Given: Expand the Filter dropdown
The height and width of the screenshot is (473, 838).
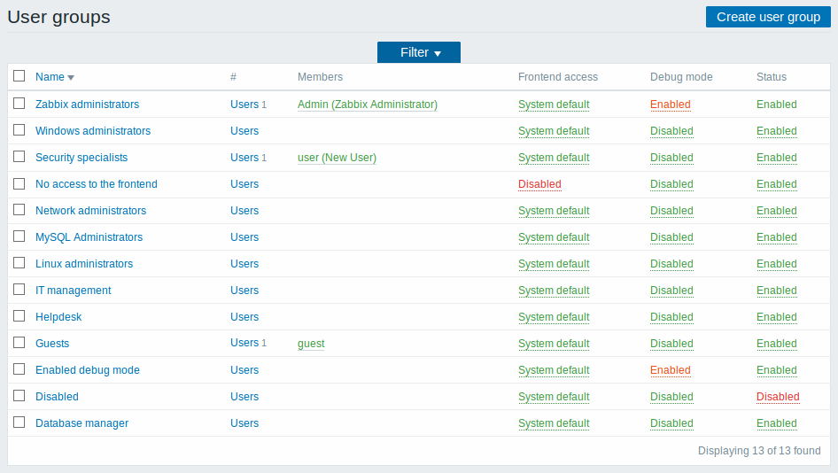Looking at the screenshot, I should pyautogui.click(x=419, y=52).
